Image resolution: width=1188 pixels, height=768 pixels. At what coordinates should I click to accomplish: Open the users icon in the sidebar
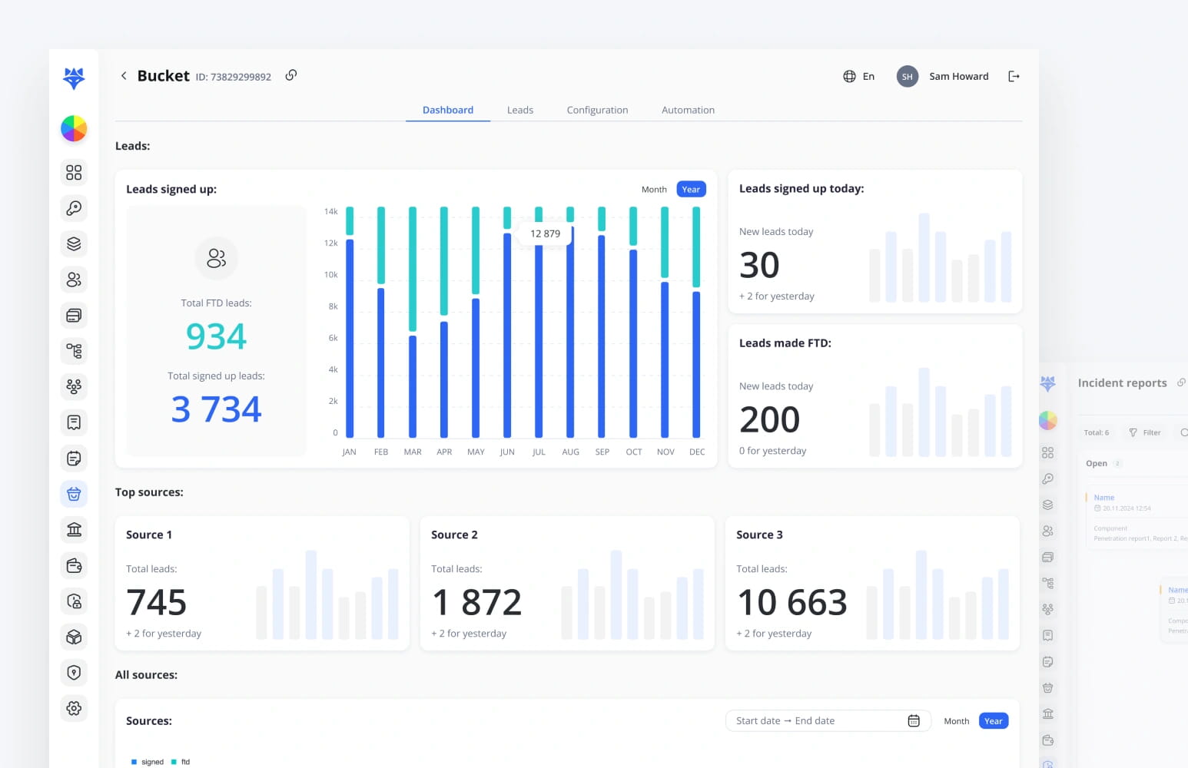(74, 280)
